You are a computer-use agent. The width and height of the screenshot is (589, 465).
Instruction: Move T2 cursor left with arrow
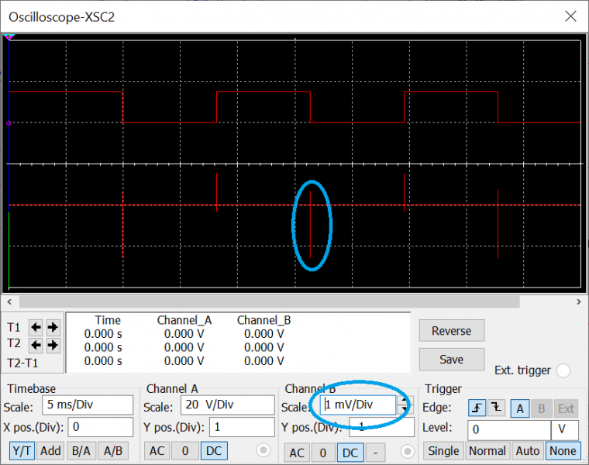pos(35,345)
